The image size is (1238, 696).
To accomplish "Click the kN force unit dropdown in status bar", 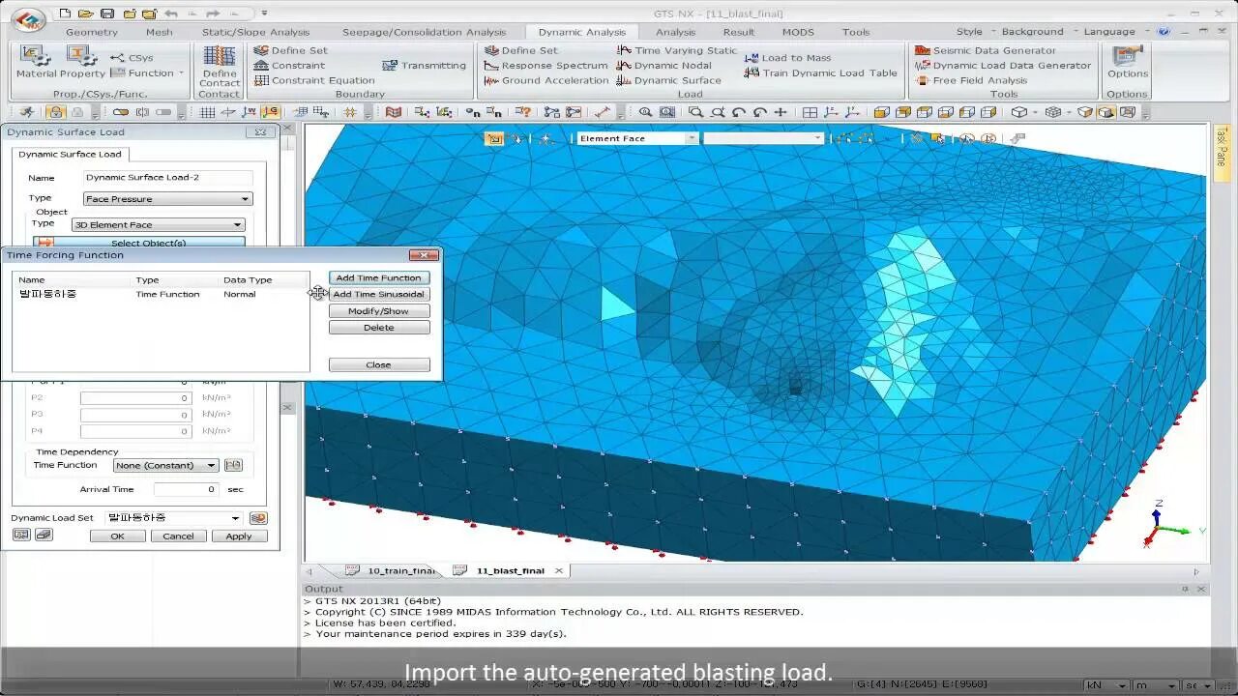I will pyautogui.click(x=1106, y=685).
